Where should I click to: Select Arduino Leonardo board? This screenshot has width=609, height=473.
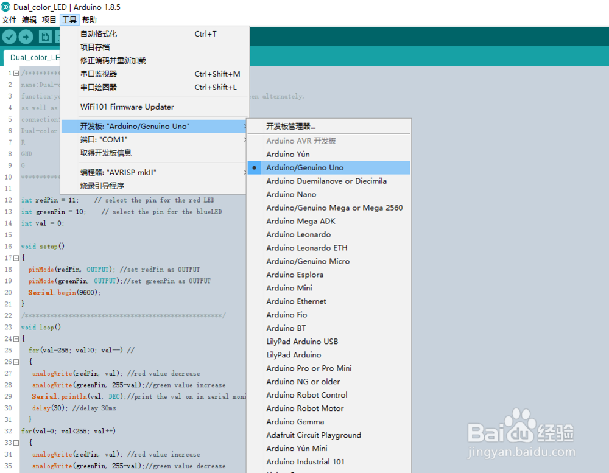[329, 234]
